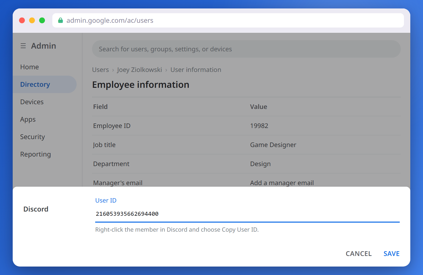Click the red close window dot
This screenshot has height=275, width=423.
tap(22, 20)
